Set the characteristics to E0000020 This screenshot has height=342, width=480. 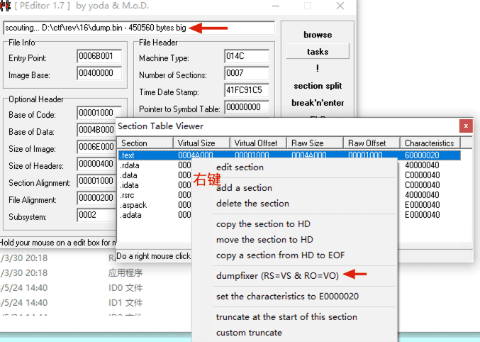287,297
